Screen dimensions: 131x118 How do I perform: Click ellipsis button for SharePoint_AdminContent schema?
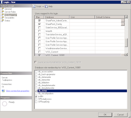[x=123, y=21]
